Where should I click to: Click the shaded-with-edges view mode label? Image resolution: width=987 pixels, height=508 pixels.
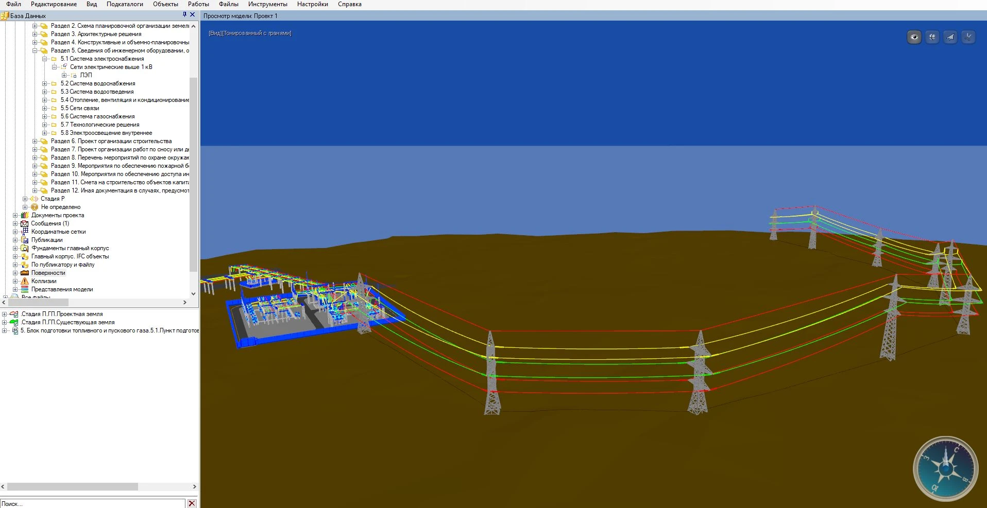(x=250, y=33)
